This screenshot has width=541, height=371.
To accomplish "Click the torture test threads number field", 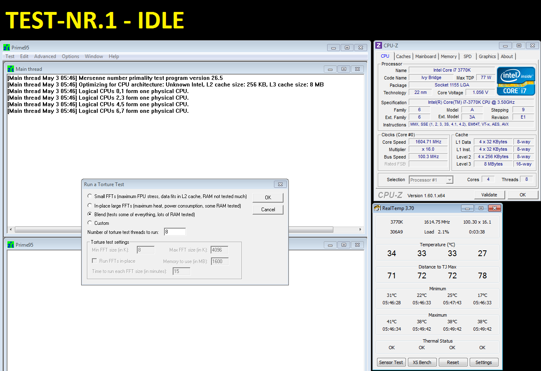I will pos(175,232).
